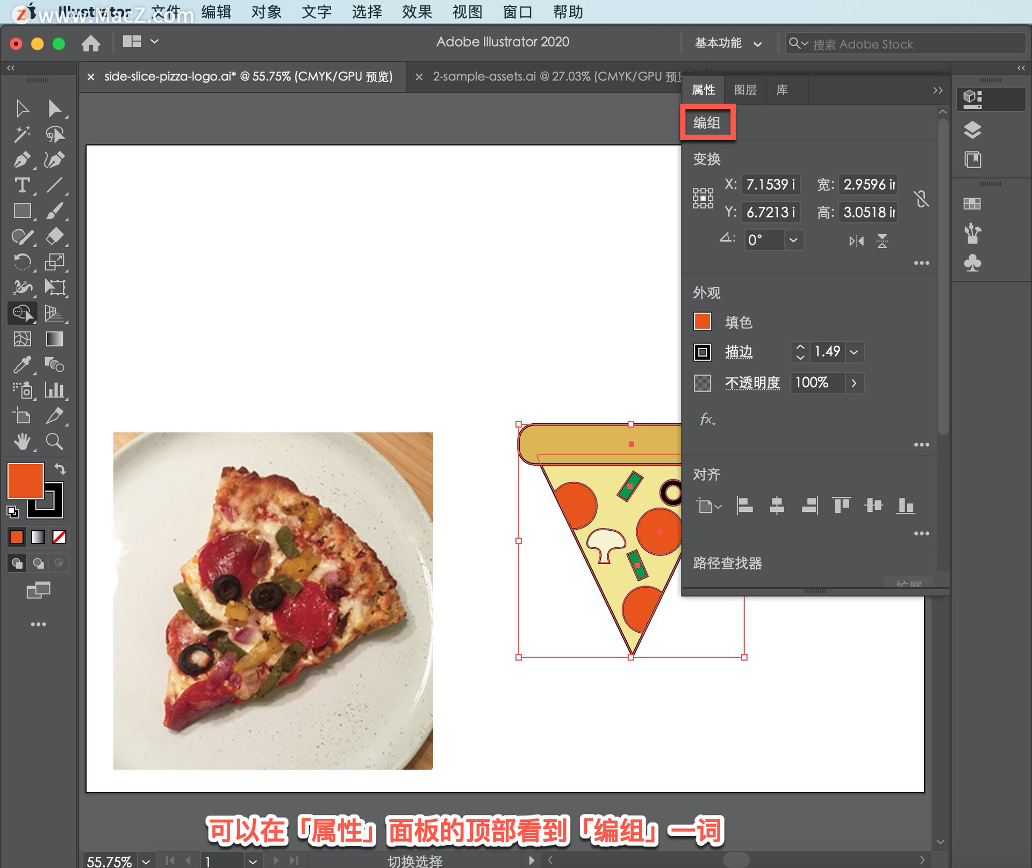Open the 效果 menu
The image size is (1032, 868).
pos(417,12)
